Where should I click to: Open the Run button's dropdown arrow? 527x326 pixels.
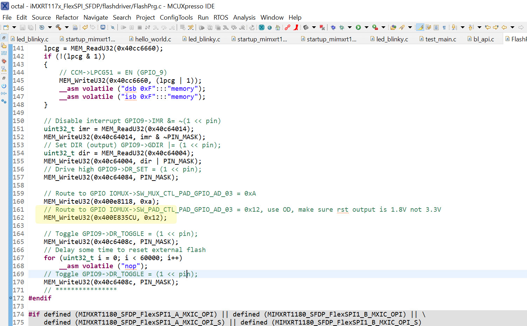[x=366, y=27]
